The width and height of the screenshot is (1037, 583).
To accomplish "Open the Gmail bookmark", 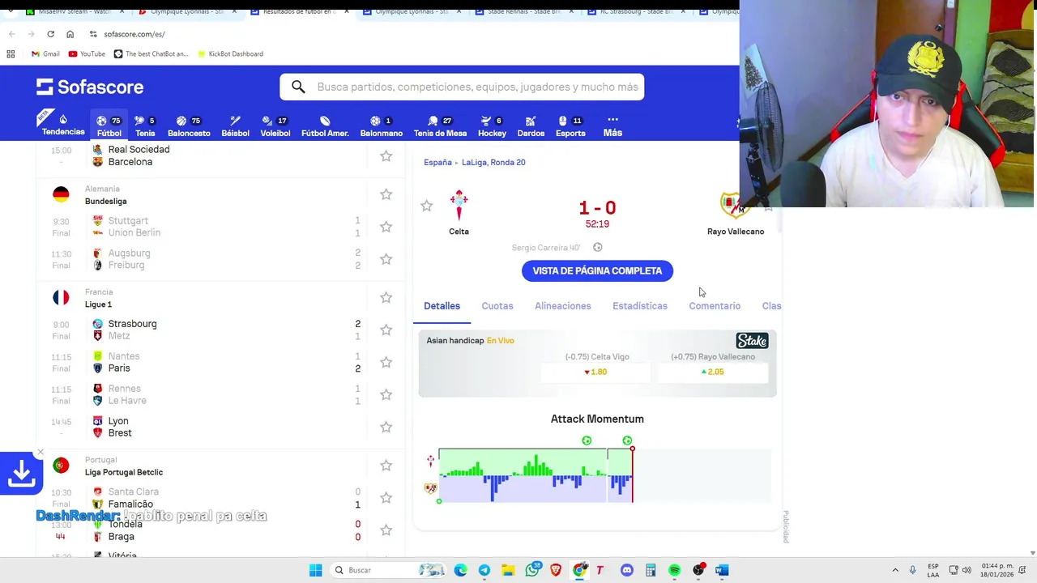I will (x=45, y=53).
